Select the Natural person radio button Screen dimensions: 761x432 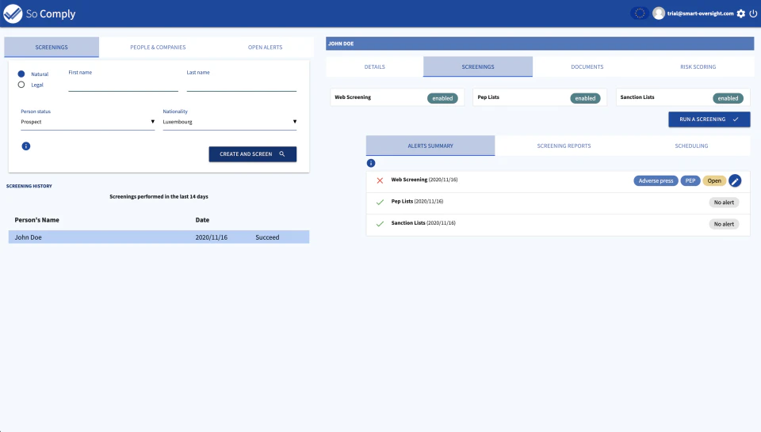pyautogui.click(x=21, y=74)
